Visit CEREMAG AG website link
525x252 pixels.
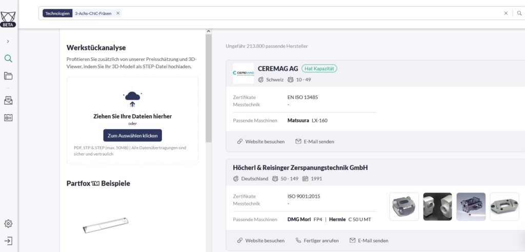pos(260,141)
